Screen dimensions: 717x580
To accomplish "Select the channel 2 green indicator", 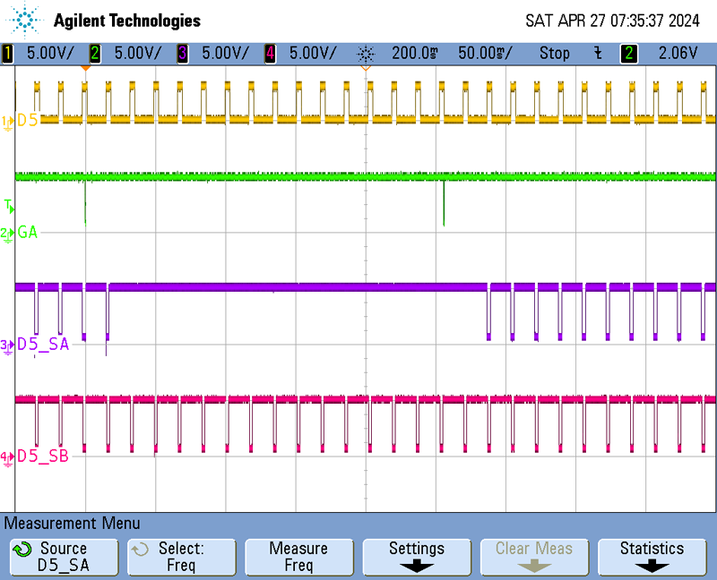I will click(95, 54).
